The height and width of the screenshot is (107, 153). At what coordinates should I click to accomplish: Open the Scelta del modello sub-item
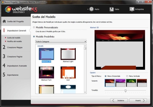tap(14, 38)
